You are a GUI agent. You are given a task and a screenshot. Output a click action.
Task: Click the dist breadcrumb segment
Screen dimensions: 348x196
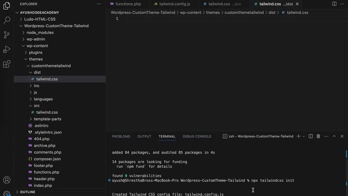pos(272,13)
